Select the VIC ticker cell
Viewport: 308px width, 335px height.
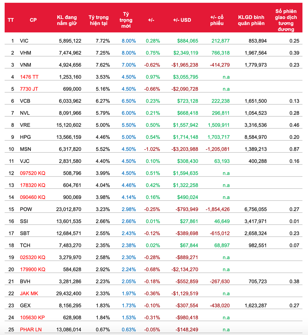click(24, 41)
